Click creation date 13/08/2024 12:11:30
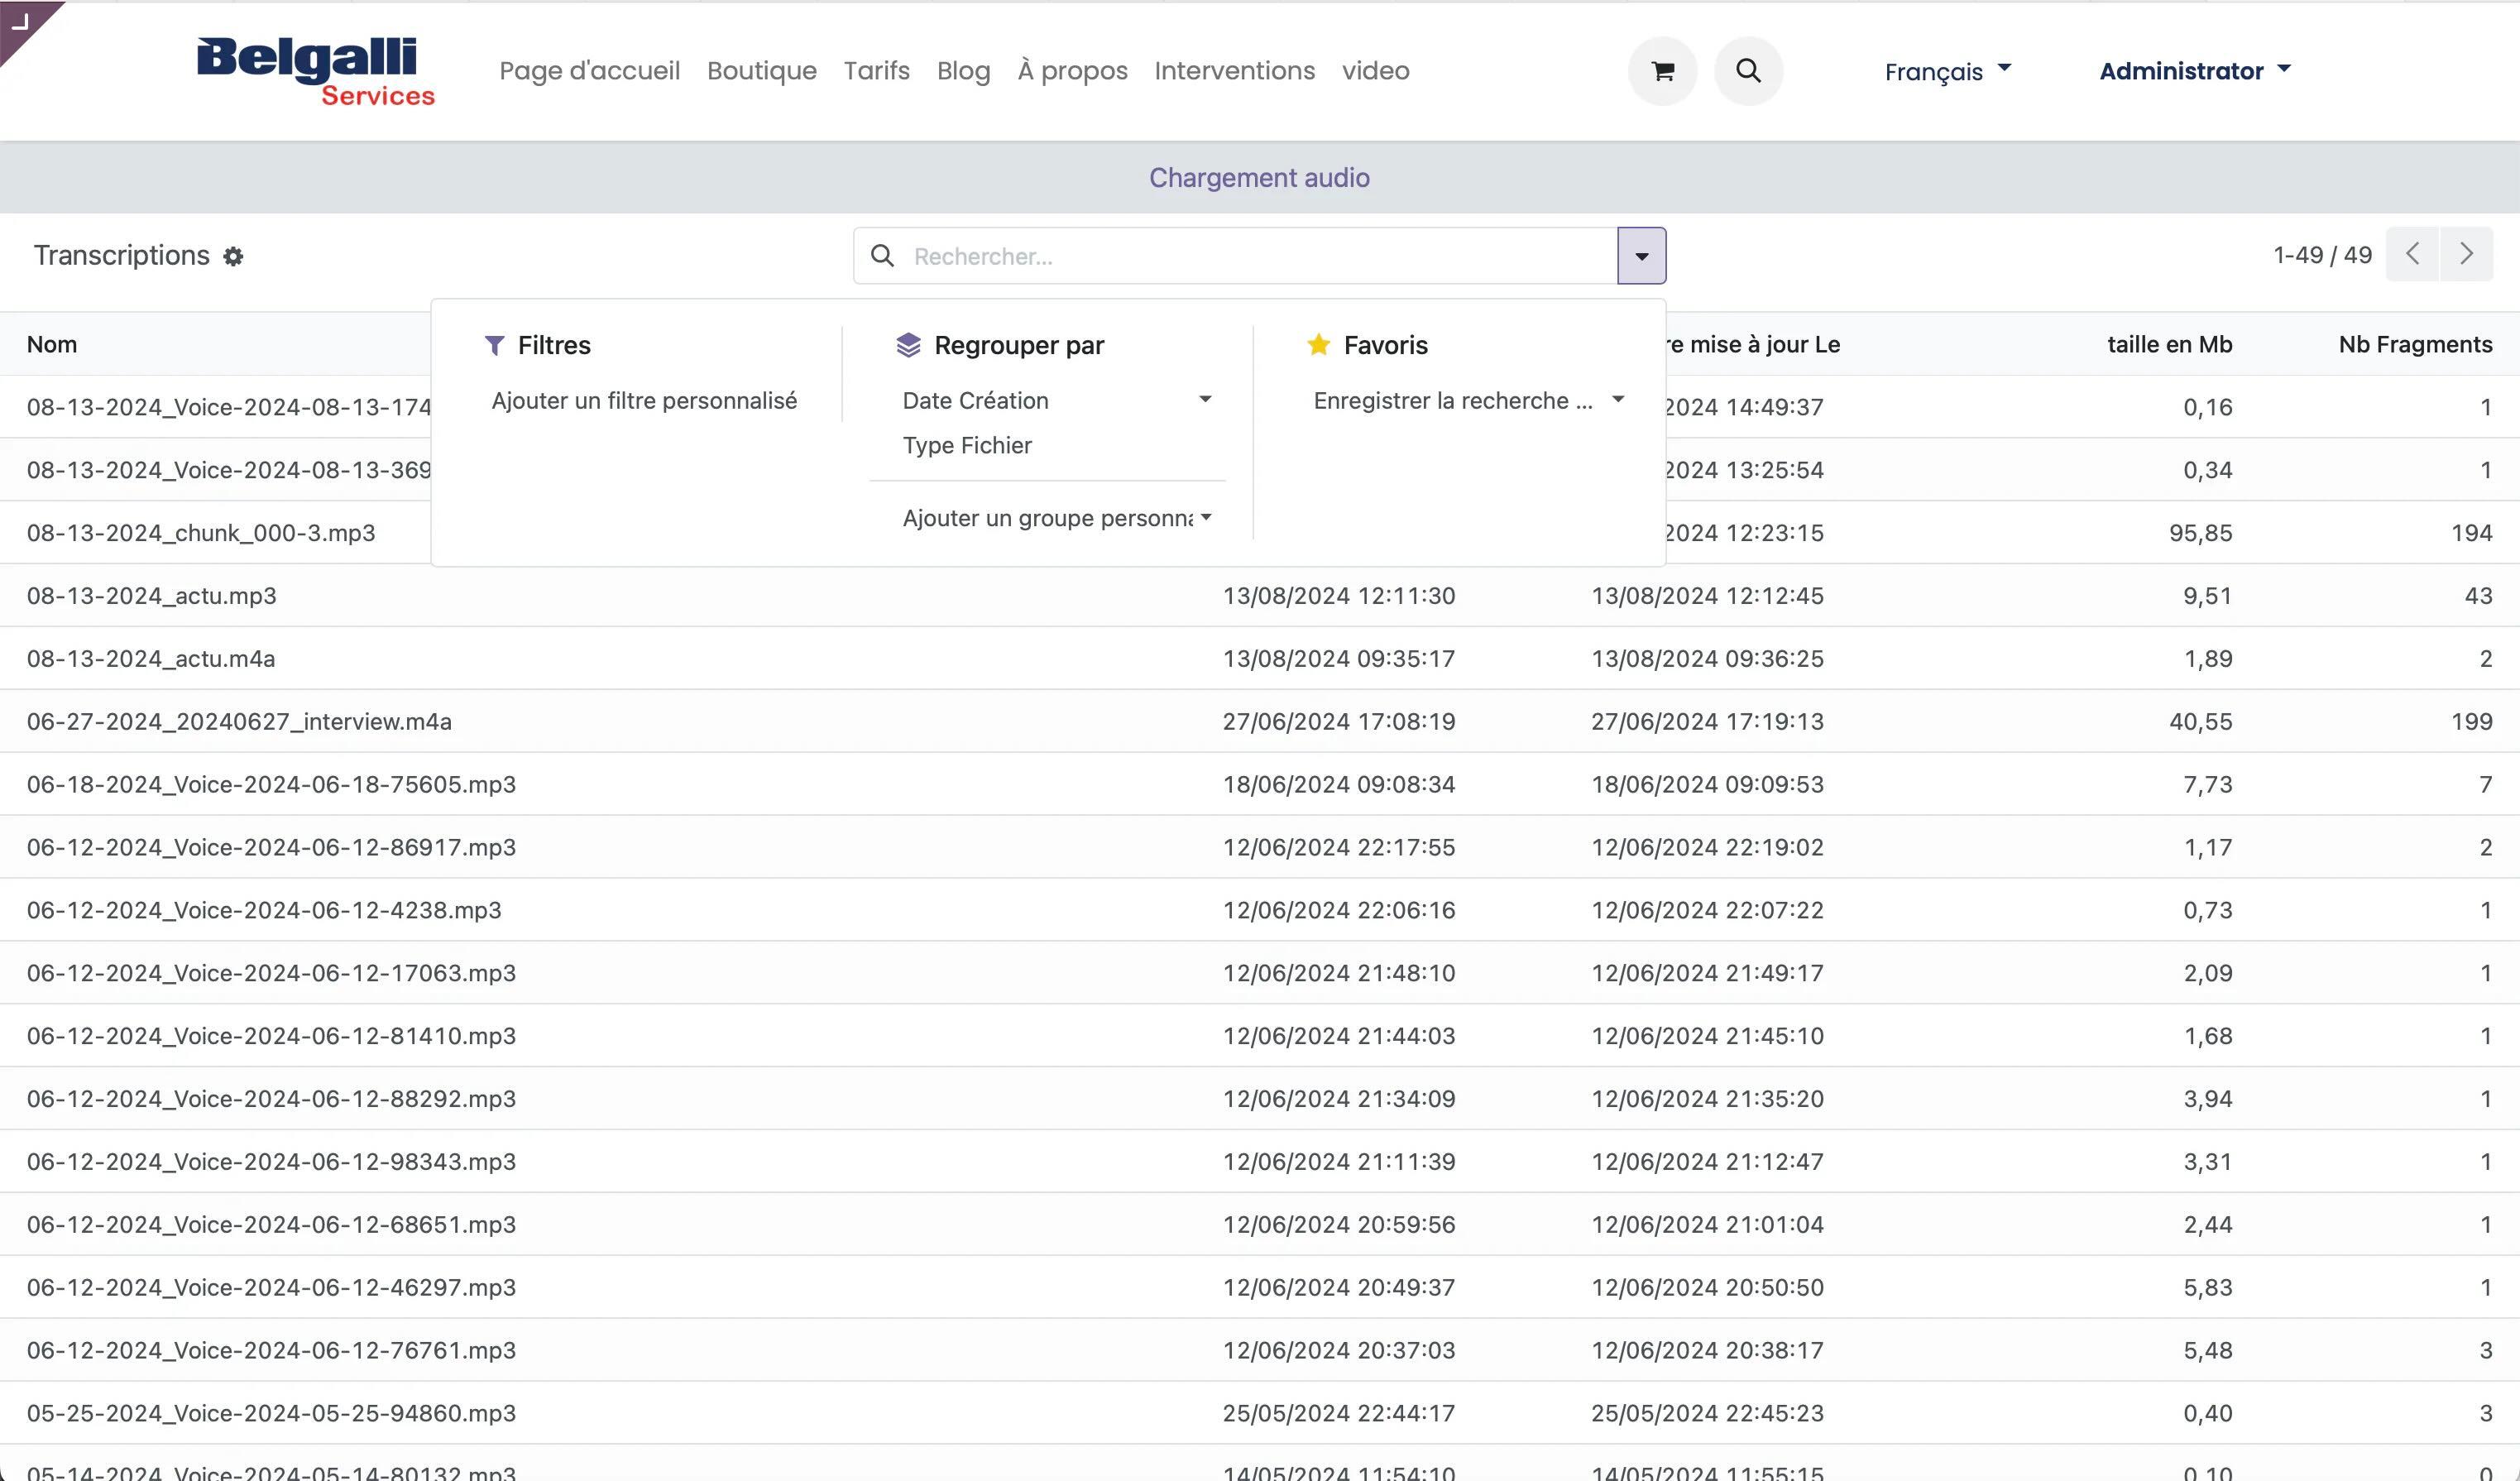 (x=1339, y=595)
